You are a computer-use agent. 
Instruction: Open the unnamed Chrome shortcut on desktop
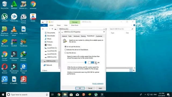point(33,5)
